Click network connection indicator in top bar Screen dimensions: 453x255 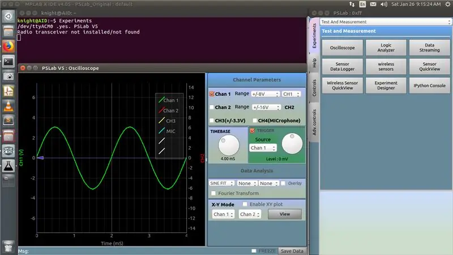(x=352, y=4)
